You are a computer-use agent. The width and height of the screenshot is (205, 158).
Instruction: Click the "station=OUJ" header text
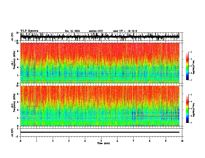click(x=96, y=31)
